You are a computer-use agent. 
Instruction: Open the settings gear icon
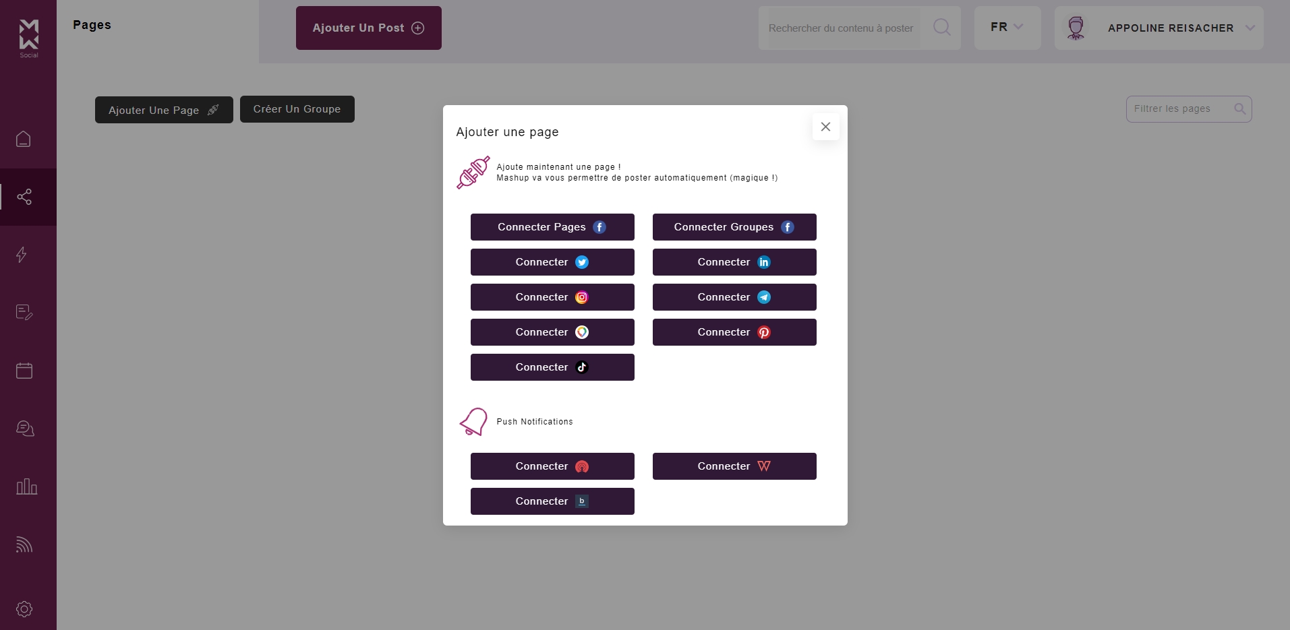(x=24, y=609)
